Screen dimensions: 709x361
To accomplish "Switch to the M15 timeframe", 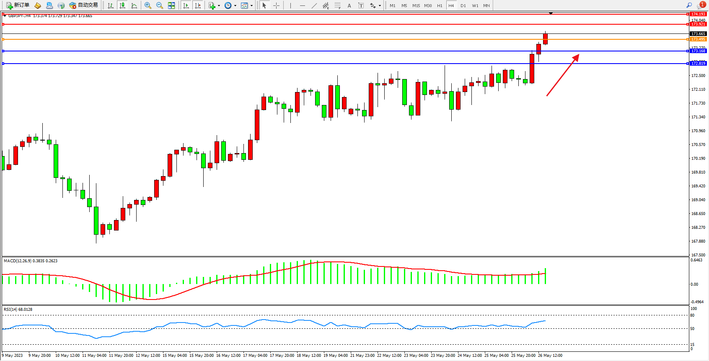I will click(416, 5).
